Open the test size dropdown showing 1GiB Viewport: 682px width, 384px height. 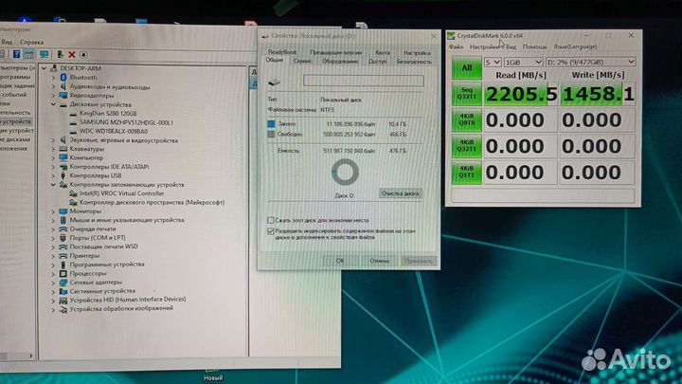523,63
